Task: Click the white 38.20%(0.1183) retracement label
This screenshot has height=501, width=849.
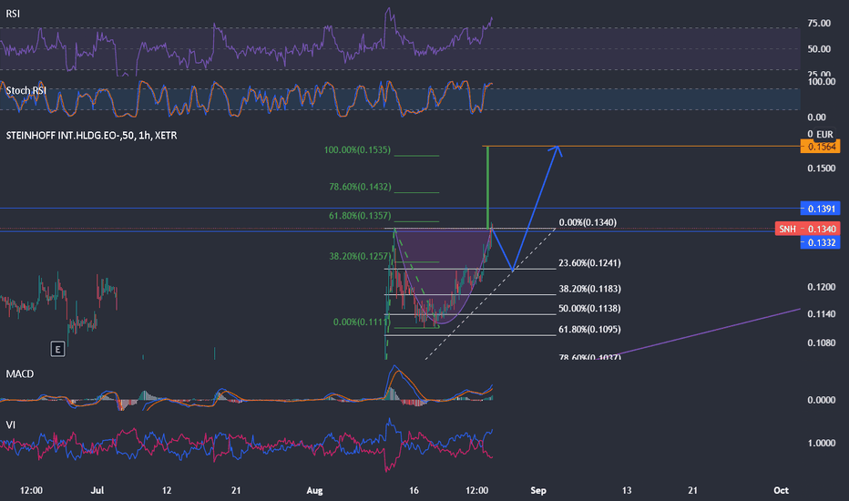Action: point(589,289)
